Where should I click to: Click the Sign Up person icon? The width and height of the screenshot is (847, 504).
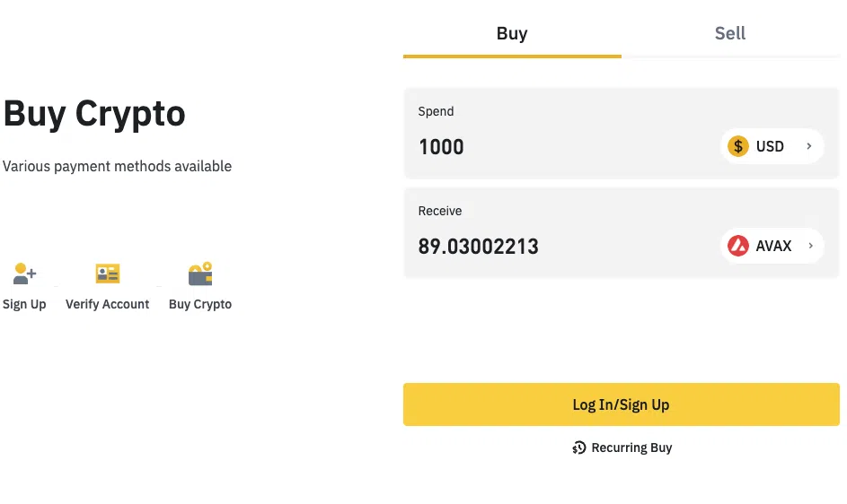(24, 274)
